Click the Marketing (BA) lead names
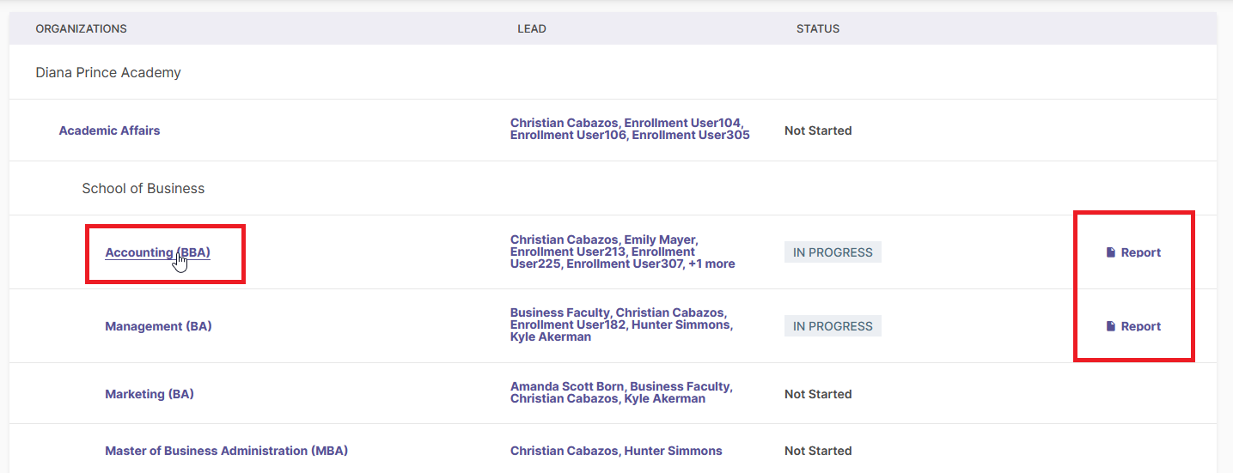1233x473 pixels. click(621, 393)
